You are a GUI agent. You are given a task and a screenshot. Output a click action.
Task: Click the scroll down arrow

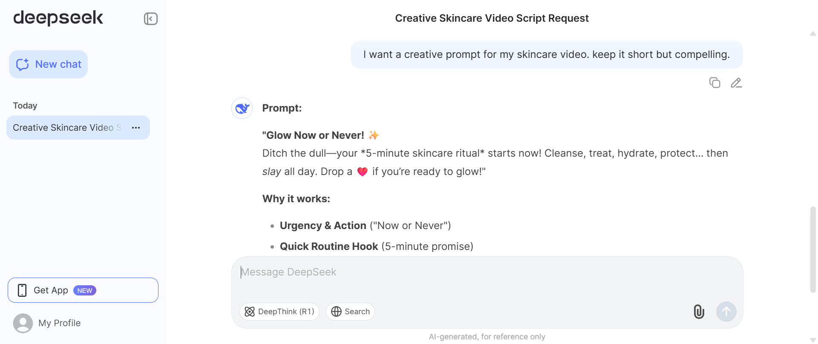813,340
